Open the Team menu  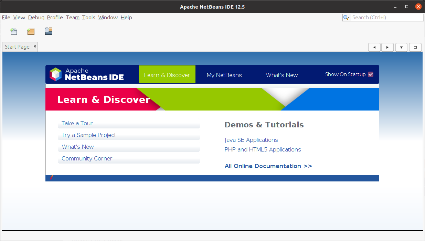pyautogui.click(x=73, y=18)
